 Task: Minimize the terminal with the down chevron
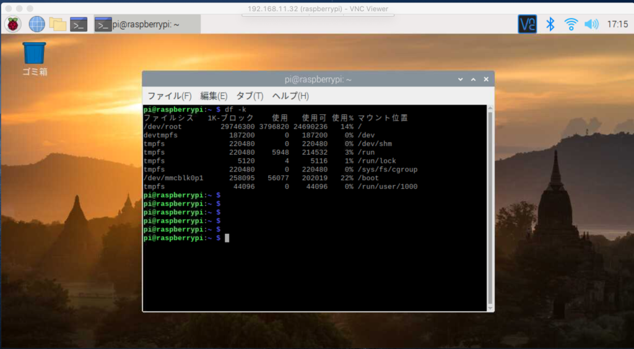(x=460, y=80)
